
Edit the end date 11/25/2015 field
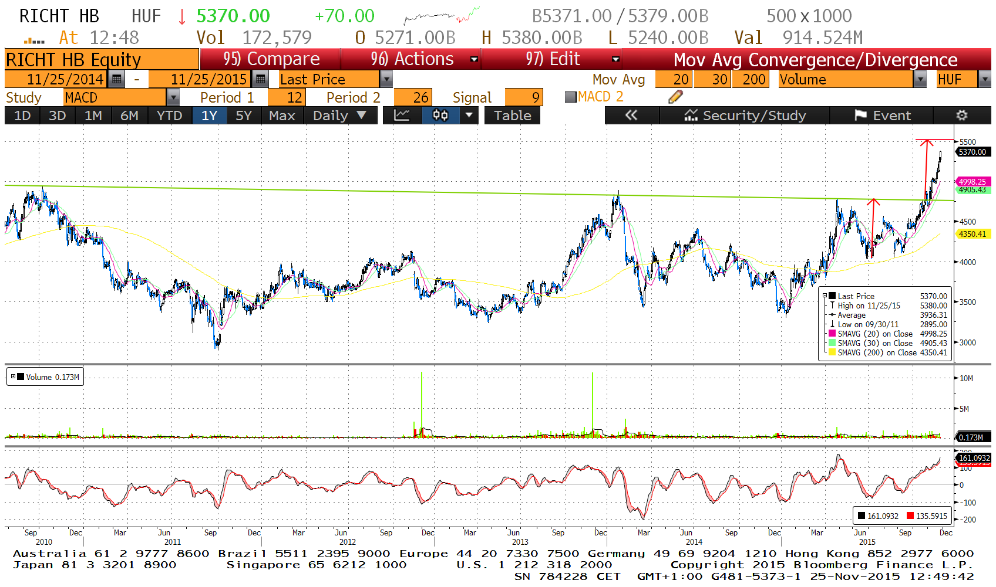coord(200,79)
